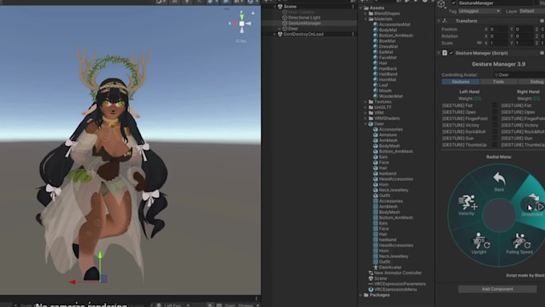Click the Controlling Avatar Deer field
545x307 pixels.
coord(519,75)
